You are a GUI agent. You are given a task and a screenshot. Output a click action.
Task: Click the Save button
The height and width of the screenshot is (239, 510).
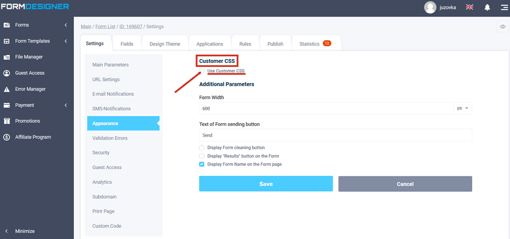(x=266, y=184)
